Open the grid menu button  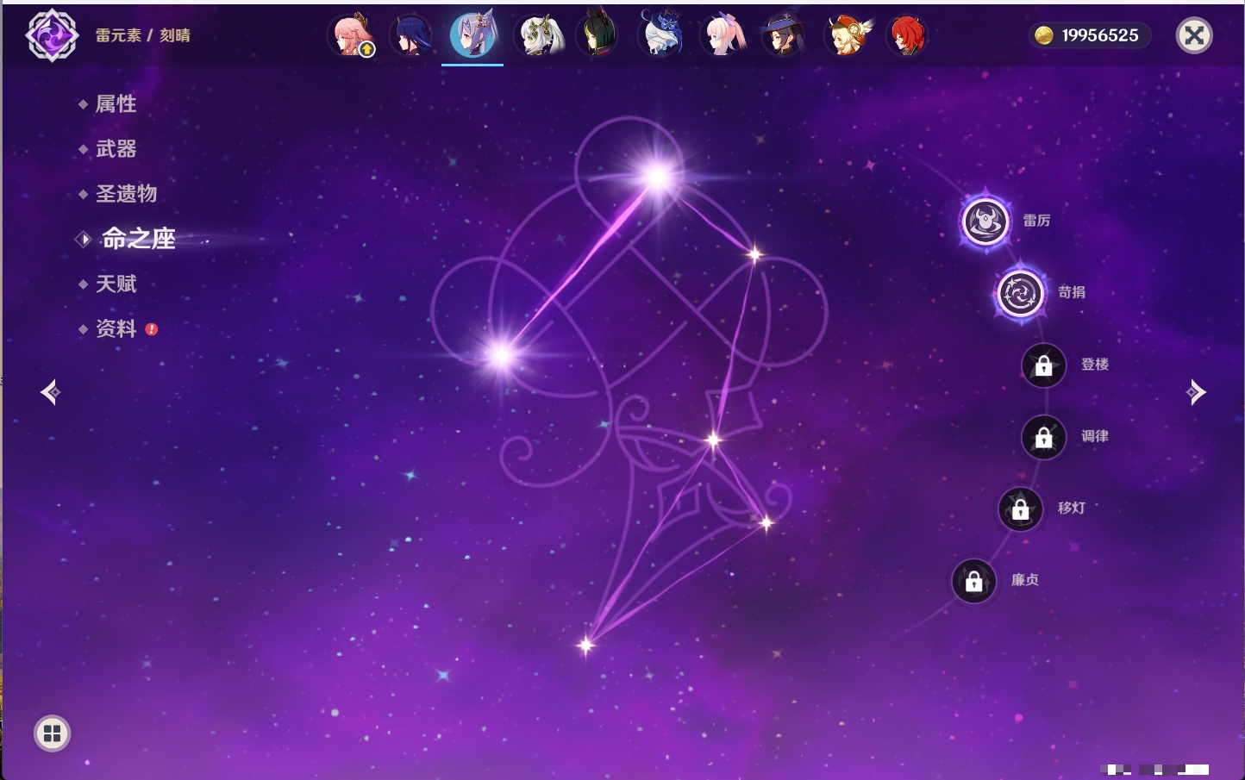coord(52,733)
